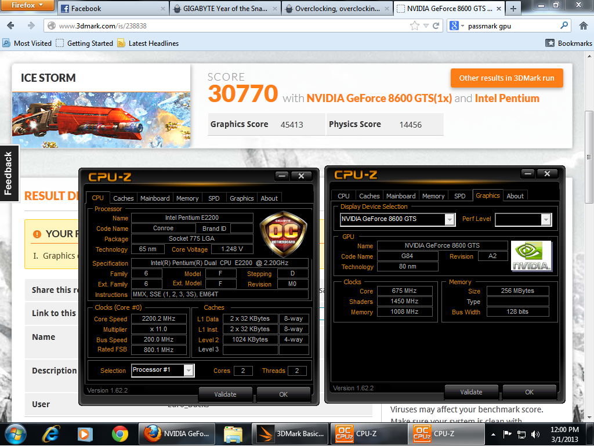Screen dimensions: 594x446
Task: Close the right CPU-Z window
Action: 547,173
